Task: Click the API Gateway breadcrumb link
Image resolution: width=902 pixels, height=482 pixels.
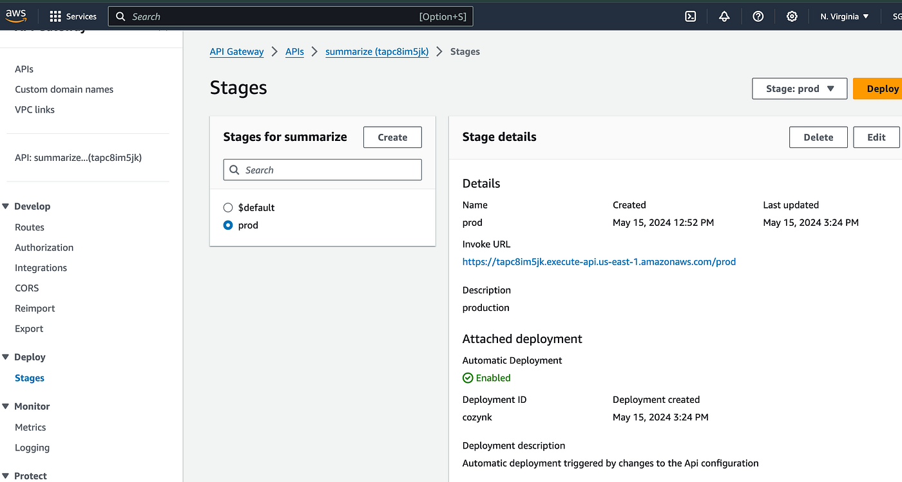Action: click(x=236, y=51)
